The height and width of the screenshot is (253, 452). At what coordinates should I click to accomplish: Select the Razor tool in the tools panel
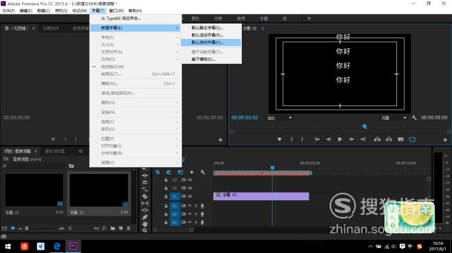[x=145, y=196]
